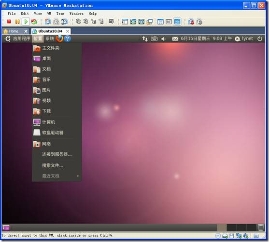Click the Appliance View toolbar icon

tap(169, 22)
